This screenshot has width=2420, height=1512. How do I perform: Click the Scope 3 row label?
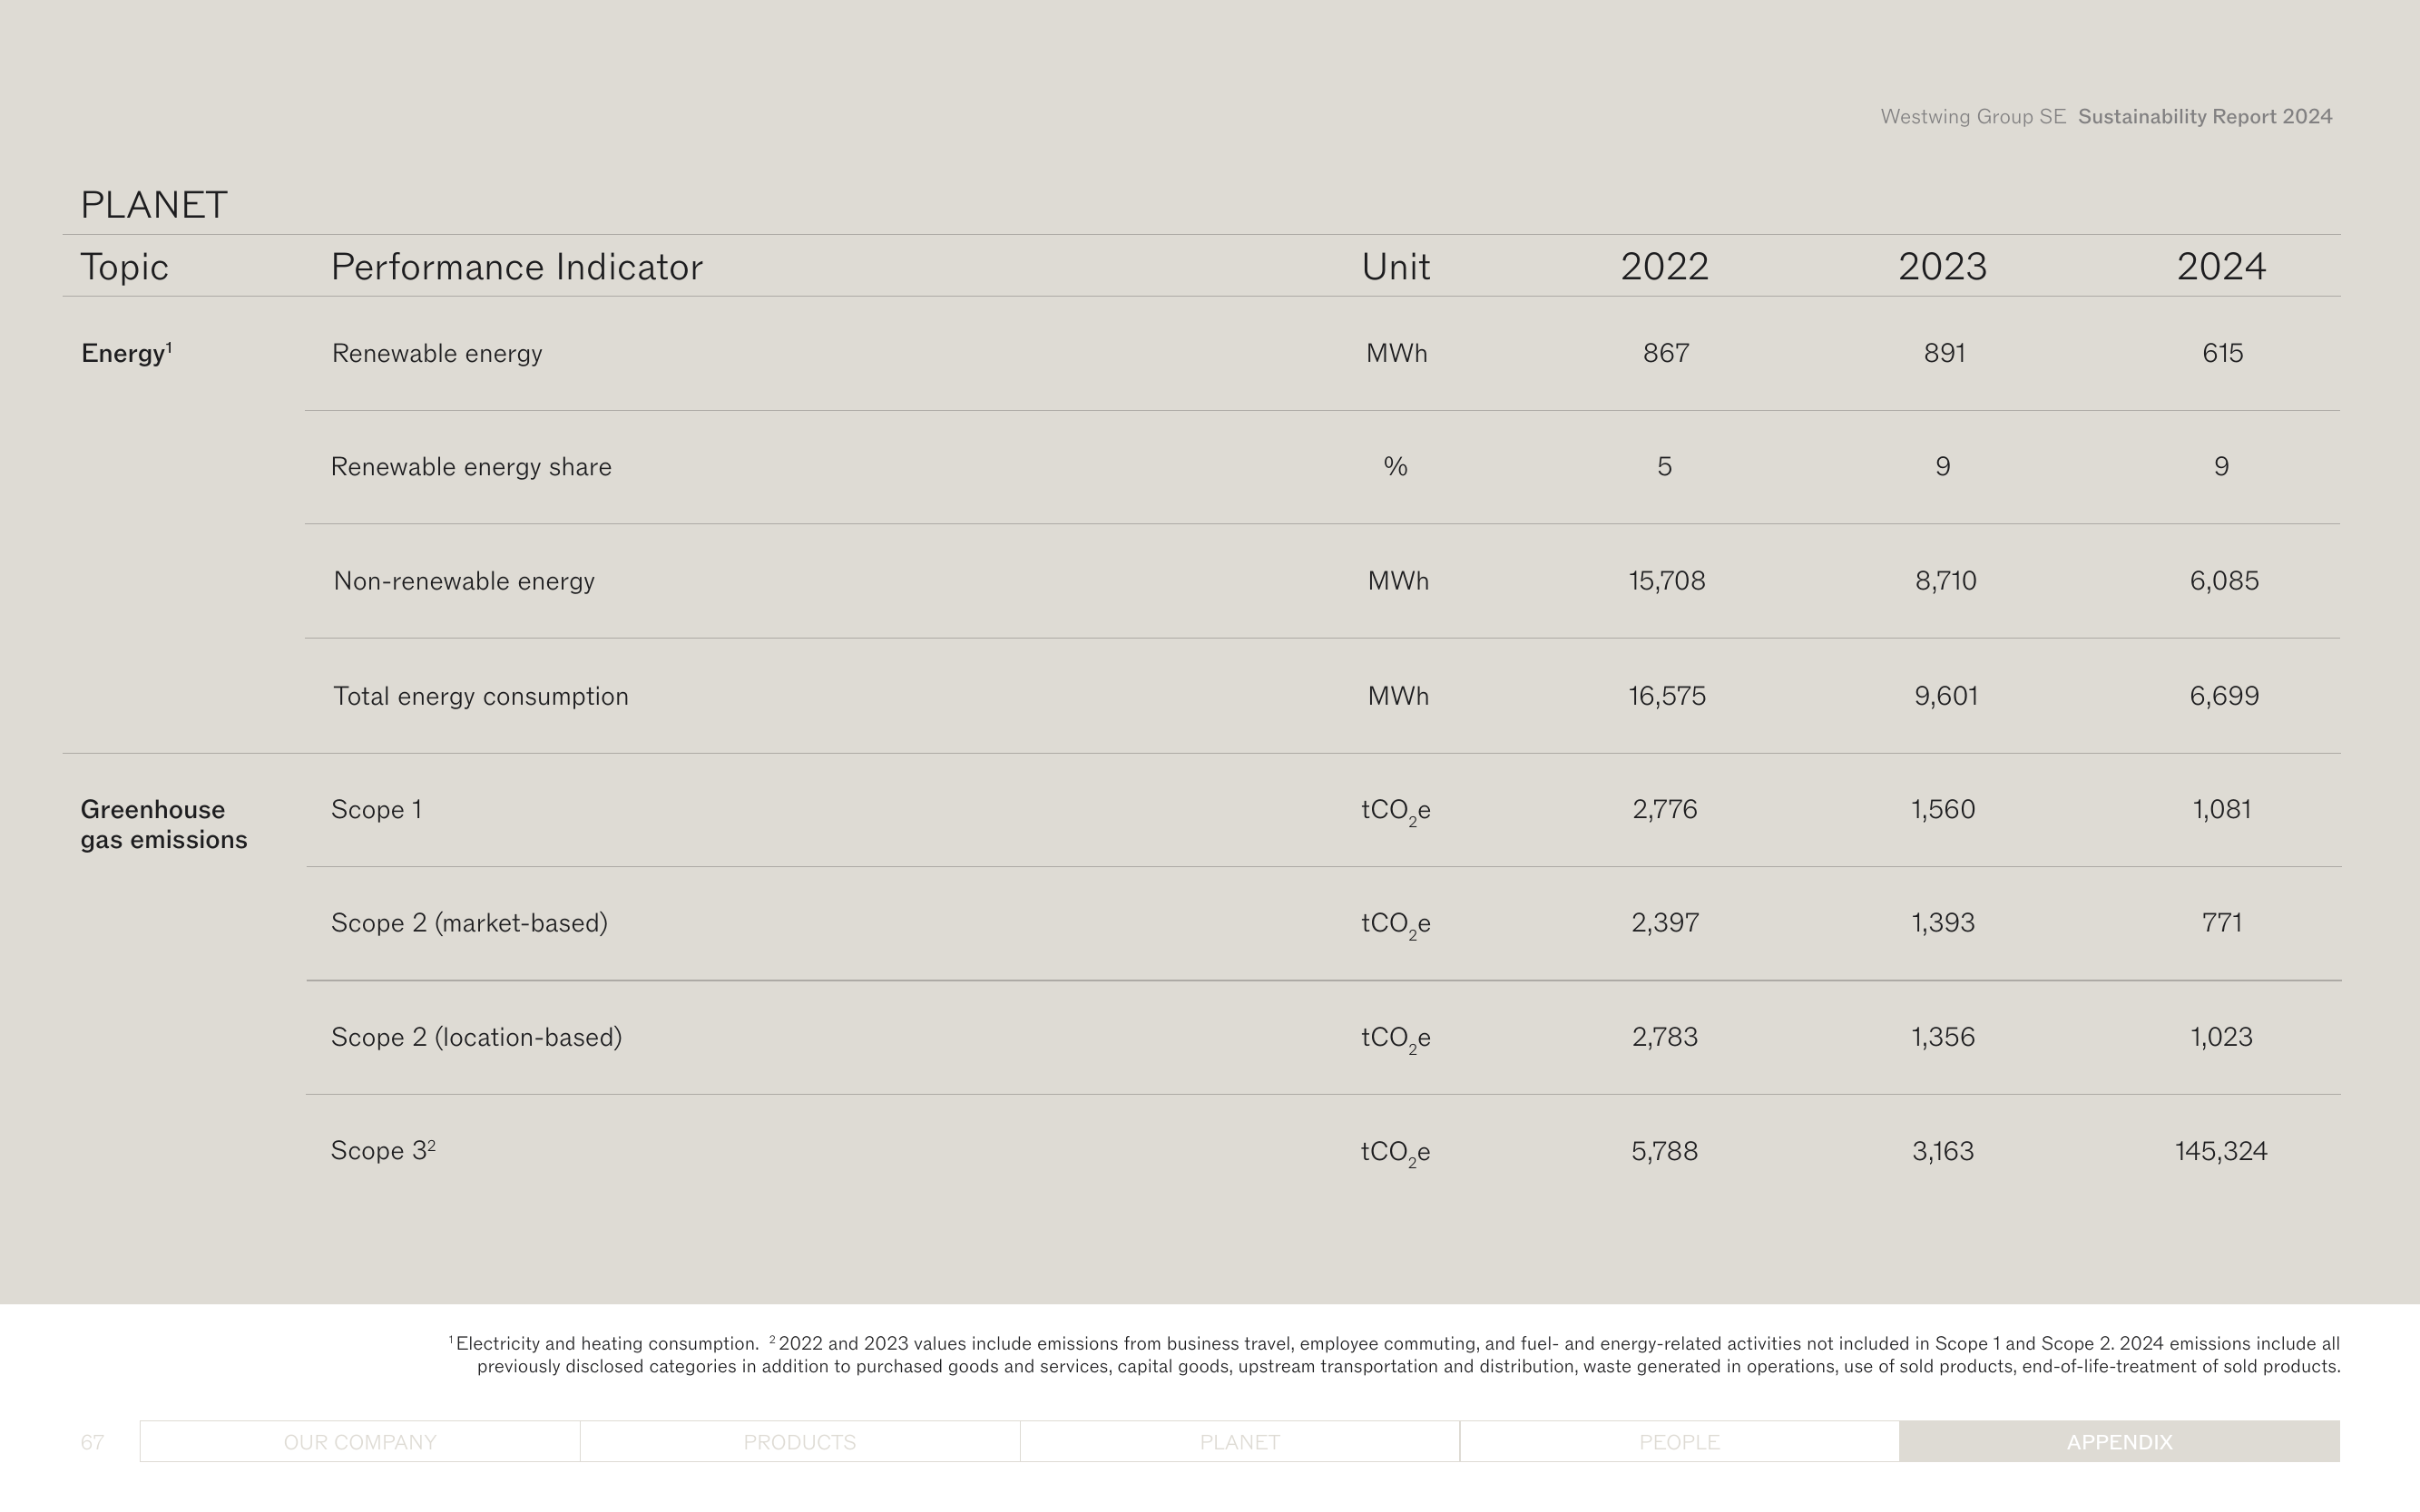point(383,1150)
